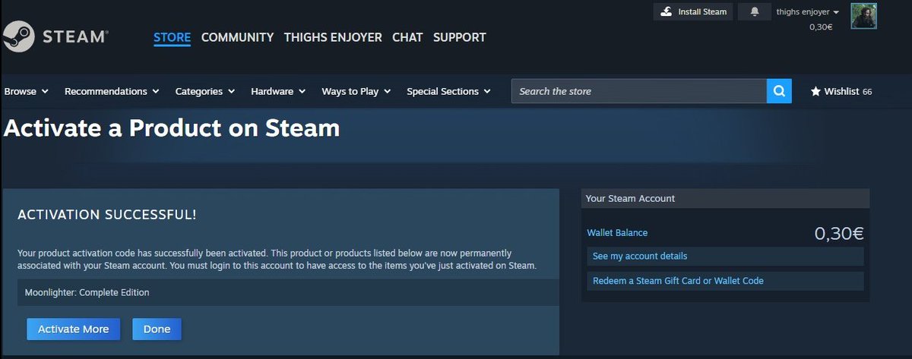Click the Search the store field
Image resolution: width=912 pixels, height=359 pixels.
tap(639, 91)
